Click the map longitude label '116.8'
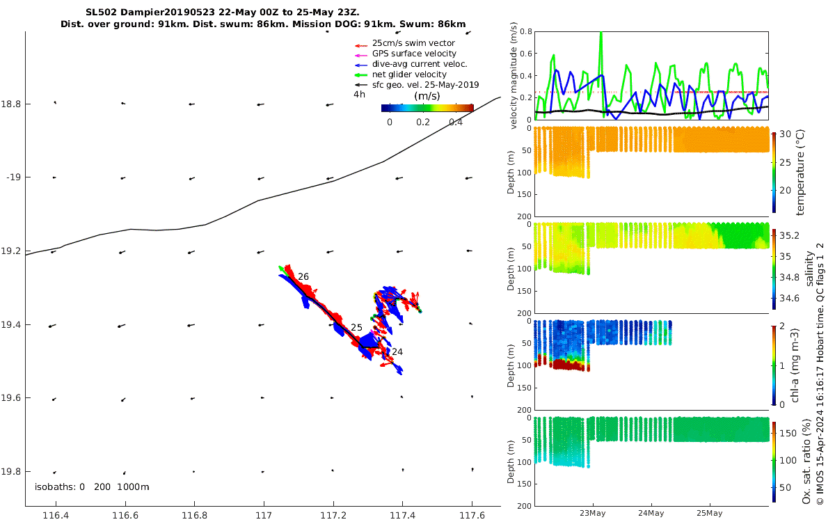This screenshot has width=835, height=522. tap(194, 516)
